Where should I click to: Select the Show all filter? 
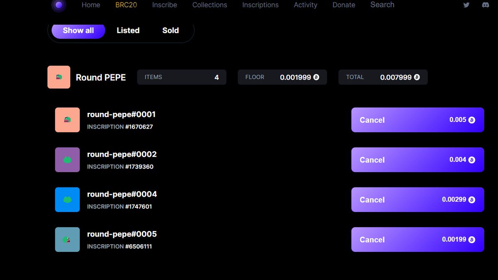(78, 30)
